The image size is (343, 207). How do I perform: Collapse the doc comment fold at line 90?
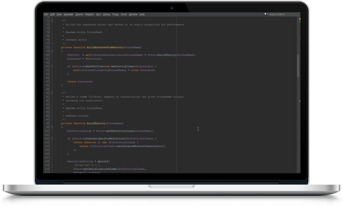pyautogui.click(x=52, y=93)
